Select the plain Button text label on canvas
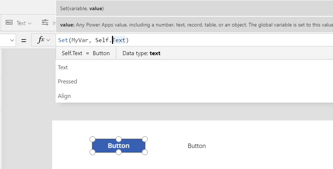Screen dimensions: 333x169 tap(197, 146)
